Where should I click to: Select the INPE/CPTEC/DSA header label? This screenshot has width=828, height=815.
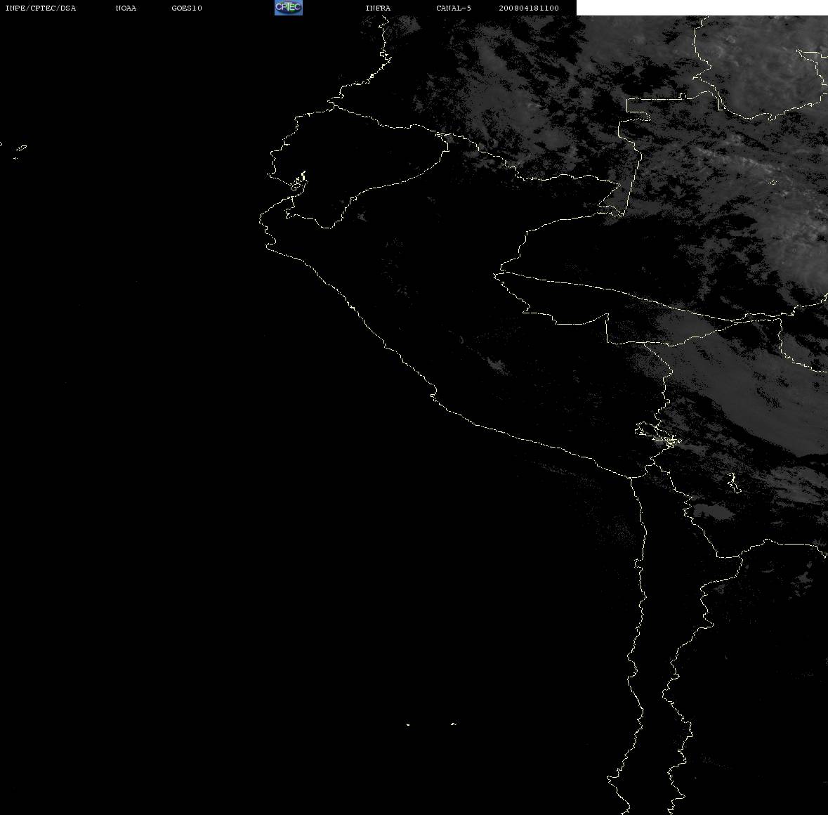[x=41, y=8]
